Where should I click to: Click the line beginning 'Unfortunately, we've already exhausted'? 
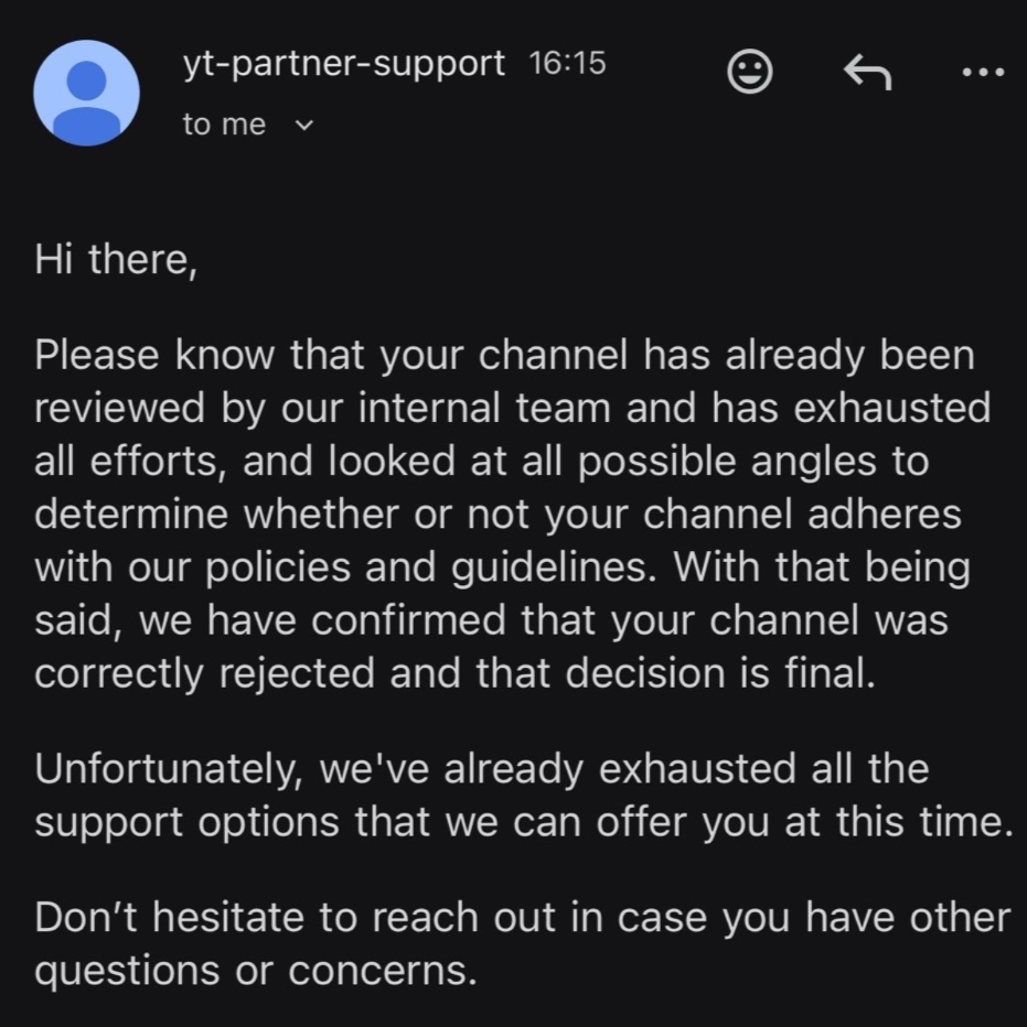(481, 768)
